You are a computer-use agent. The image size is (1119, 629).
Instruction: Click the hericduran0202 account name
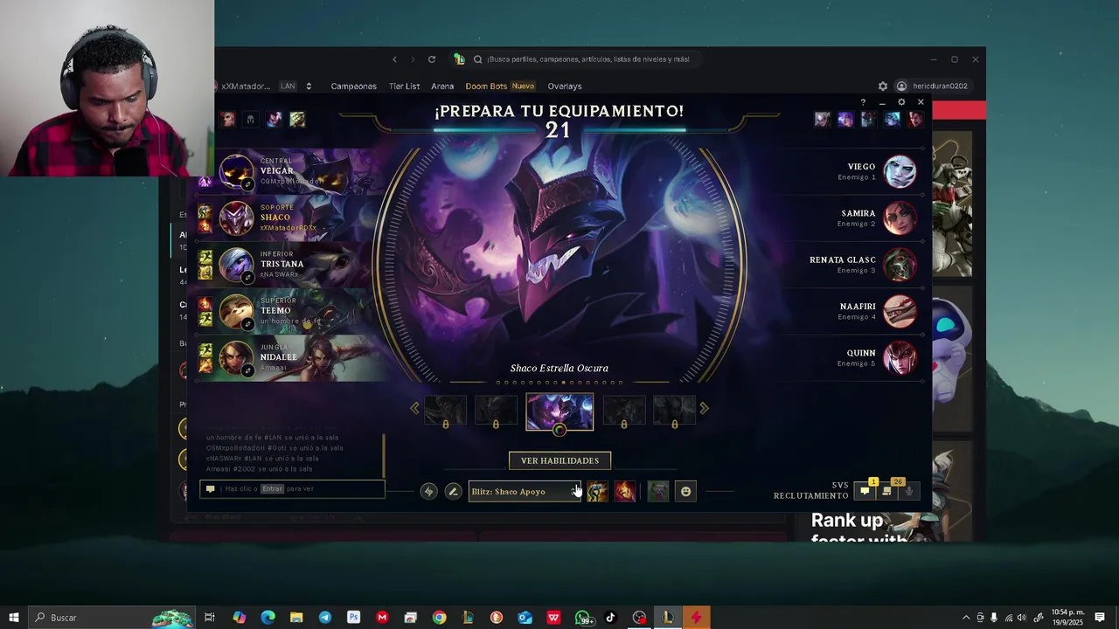click(940, 86)
